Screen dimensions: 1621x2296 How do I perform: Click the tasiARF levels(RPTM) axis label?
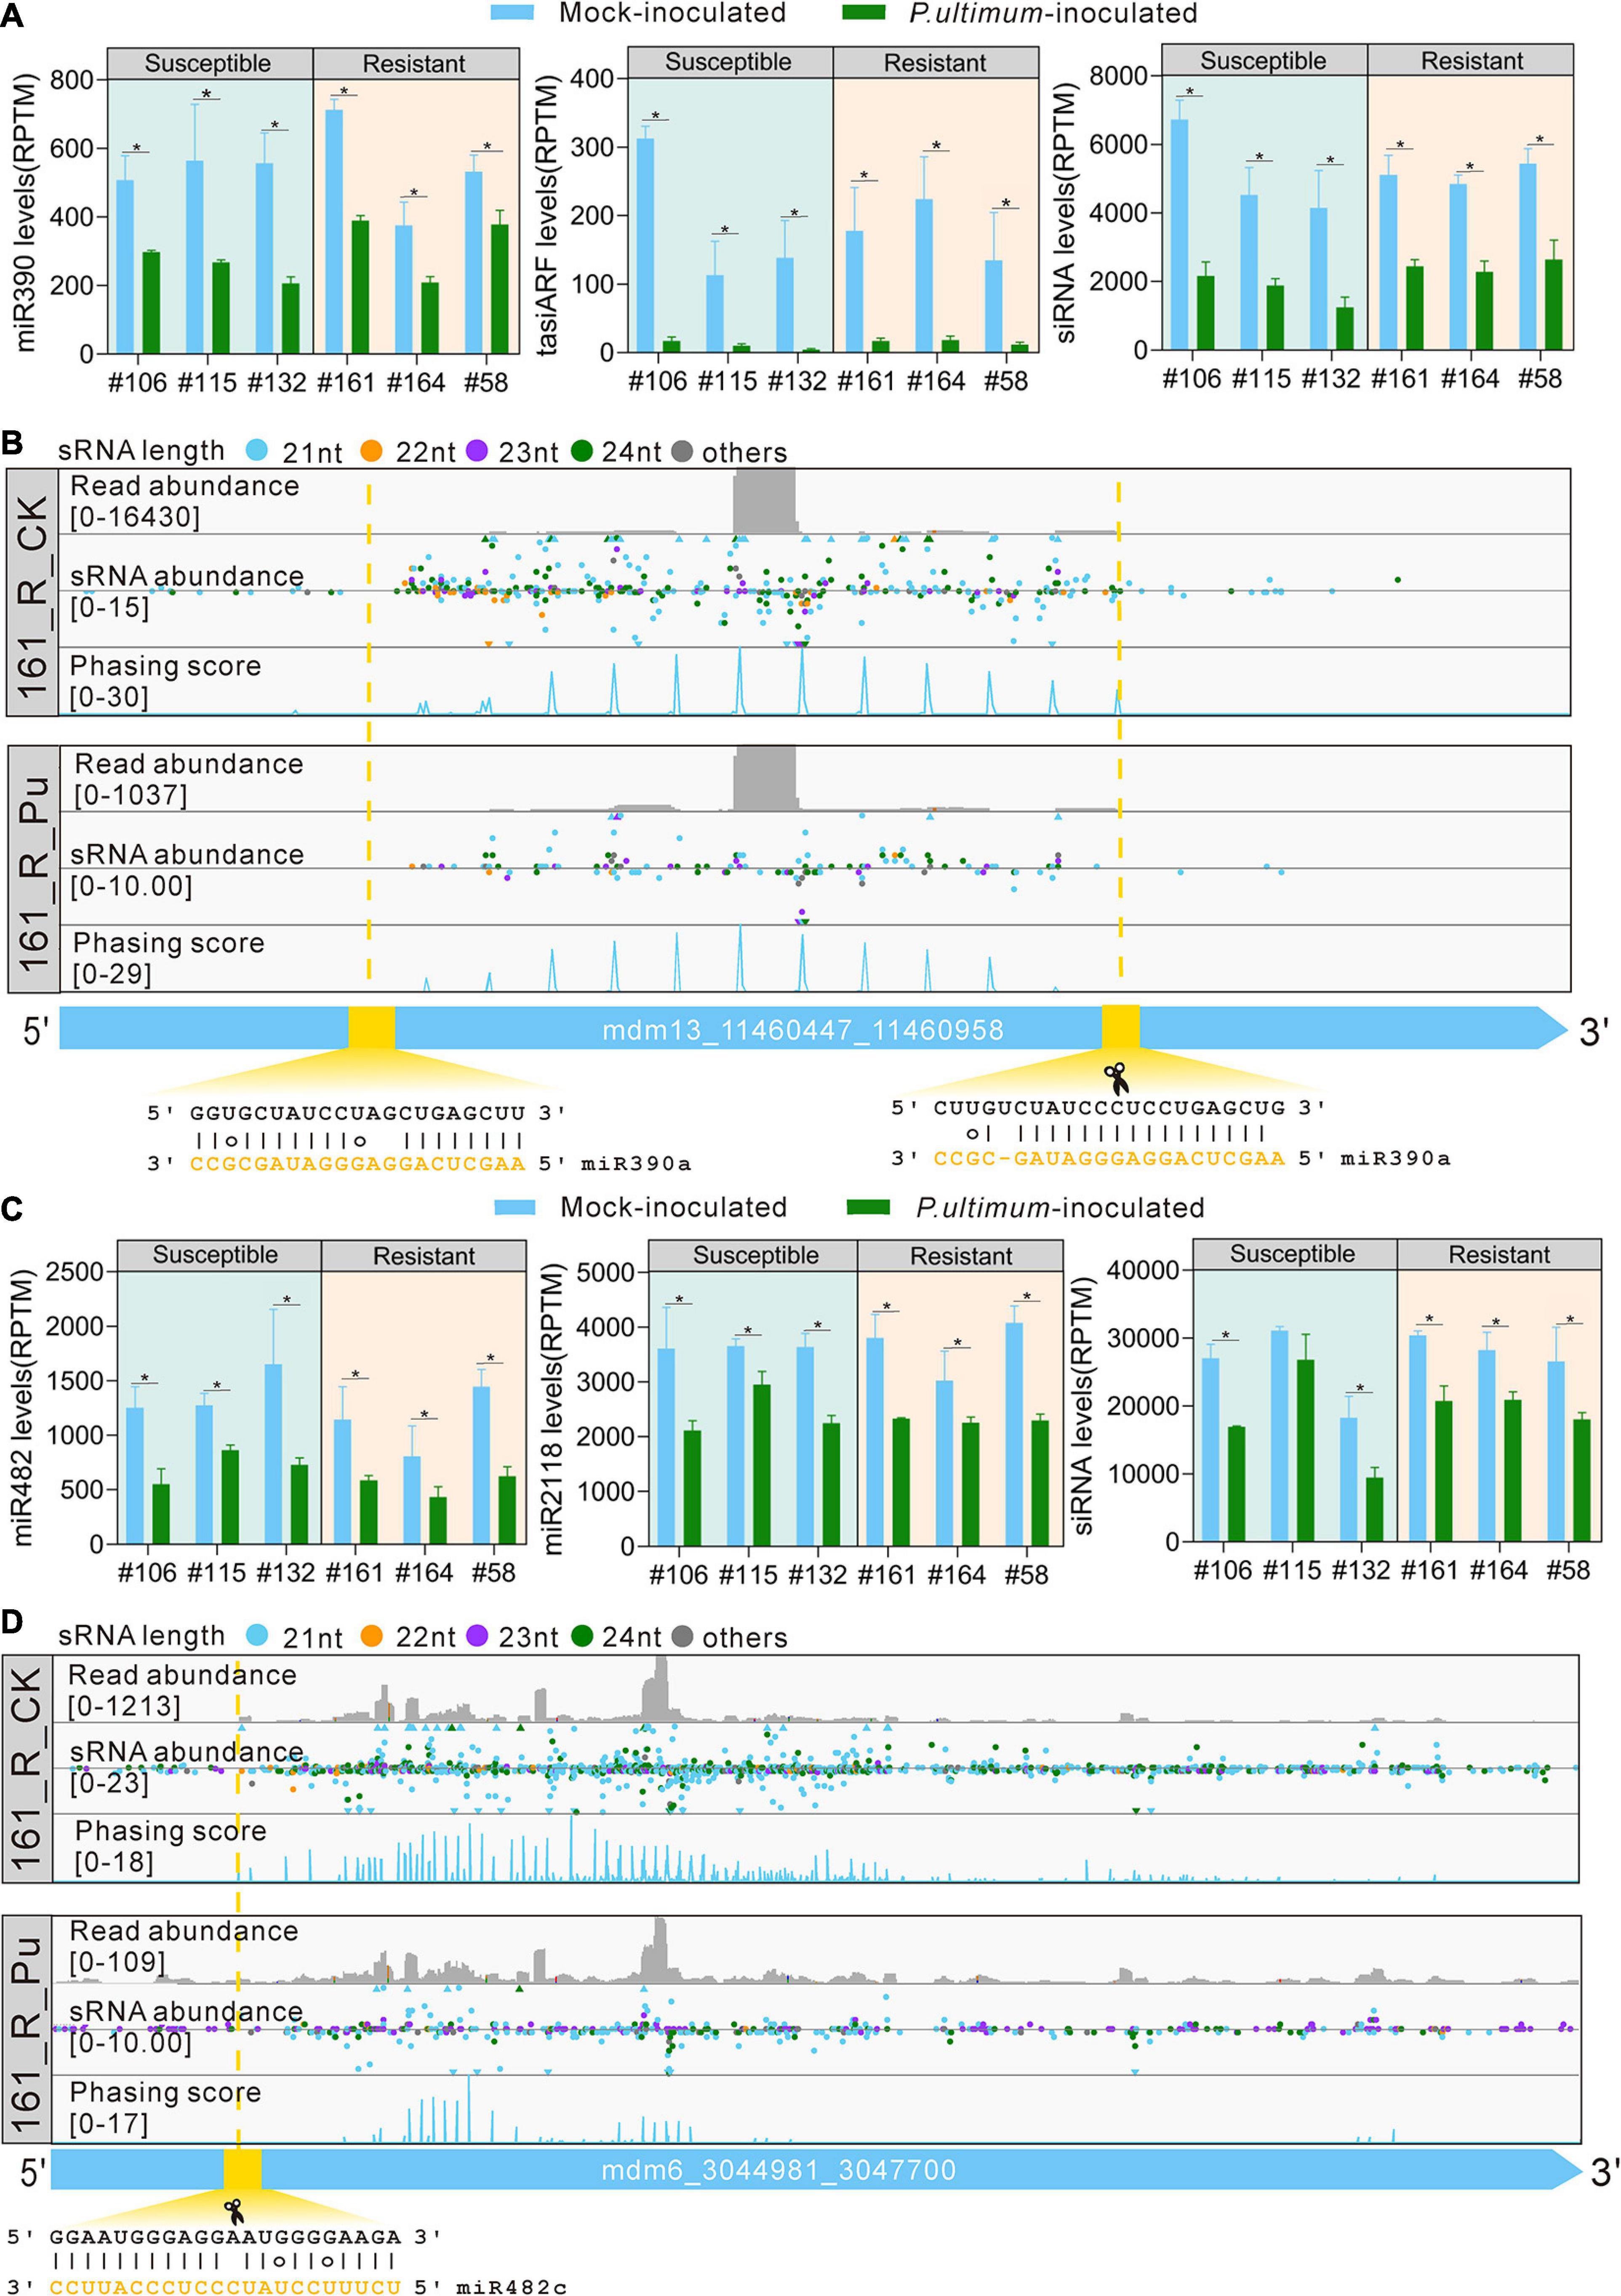pos(546,216)
